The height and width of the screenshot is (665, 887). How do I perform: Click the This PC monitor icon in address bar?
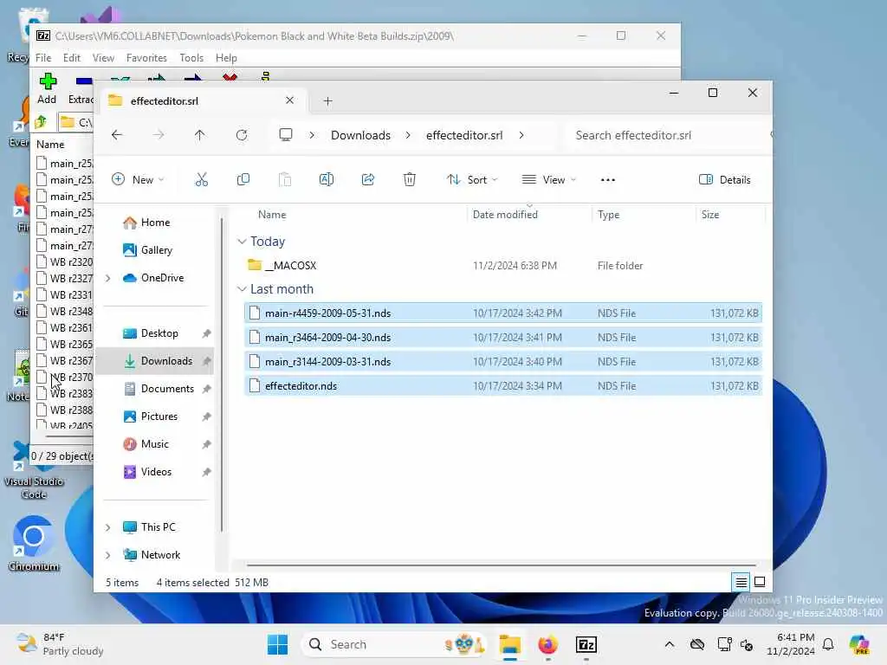286,134
